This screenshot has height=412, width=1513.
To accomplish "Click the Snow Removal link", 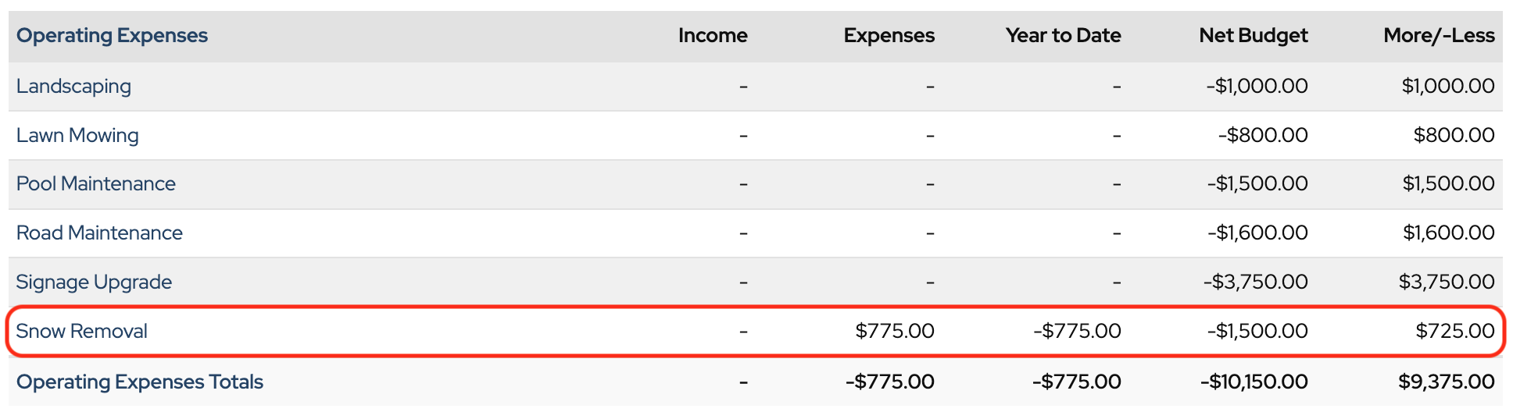I will (x=81, y=331).
